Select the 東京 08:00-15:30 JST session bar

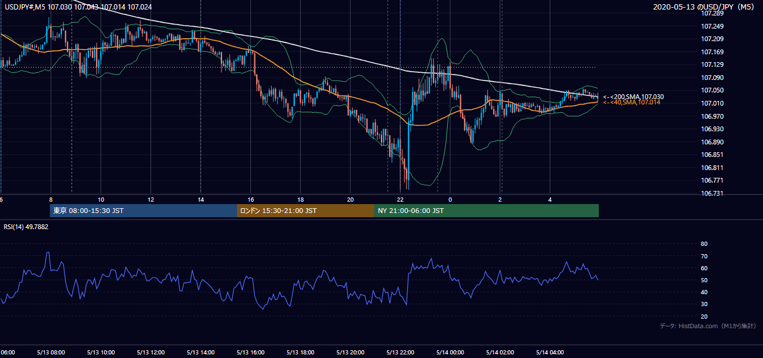143,211
